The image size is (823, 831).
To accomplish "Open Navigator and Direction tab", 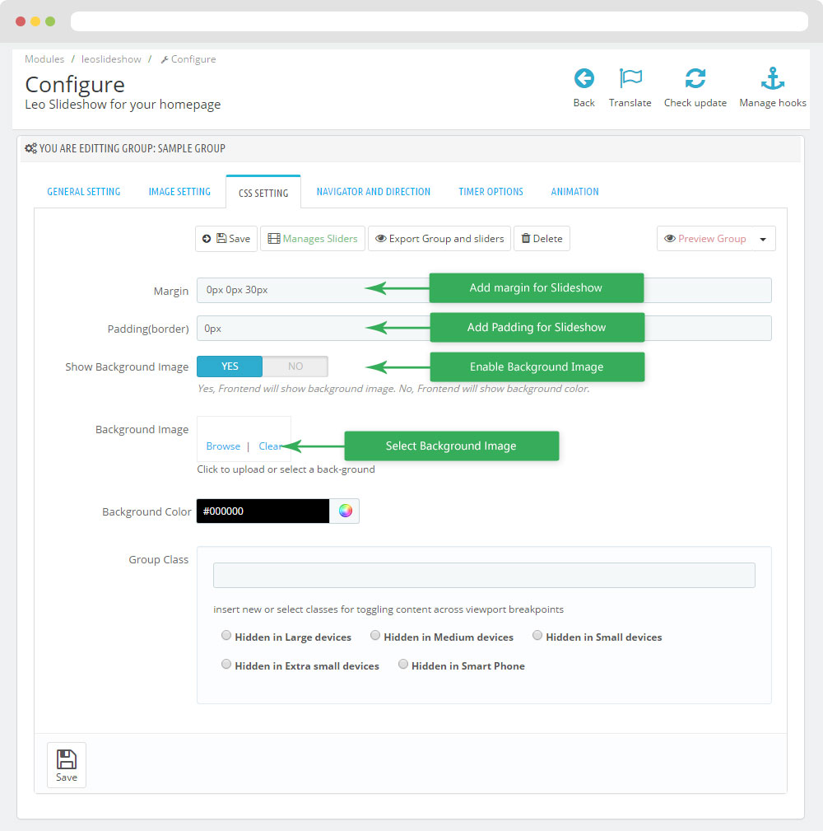I will (374, 192).
